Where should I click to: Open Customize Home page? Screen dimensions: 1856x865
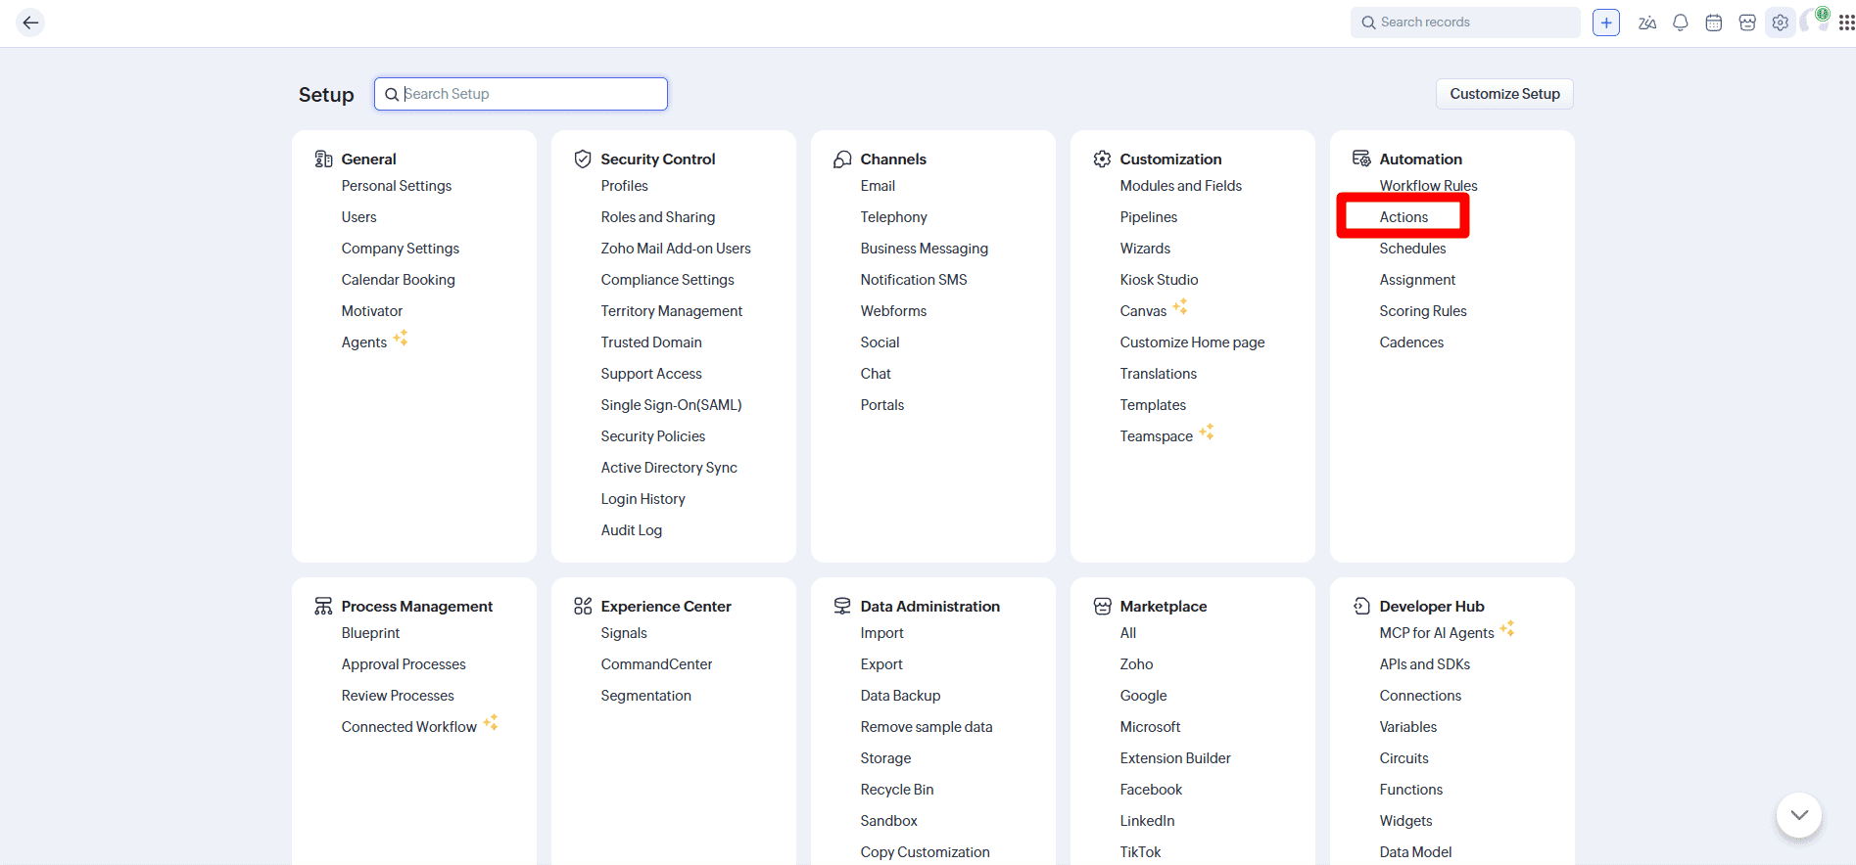coord(1192,342)
